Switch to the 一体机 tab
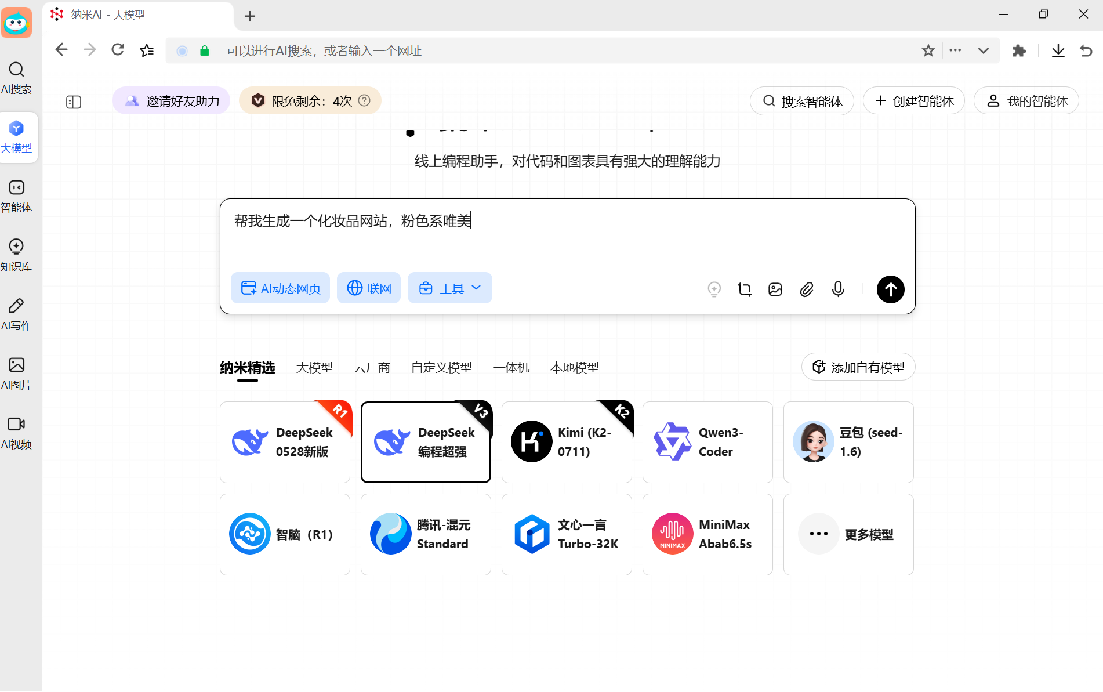The image size is (1103, 692). pyautogui.click(x=511, y=367)
